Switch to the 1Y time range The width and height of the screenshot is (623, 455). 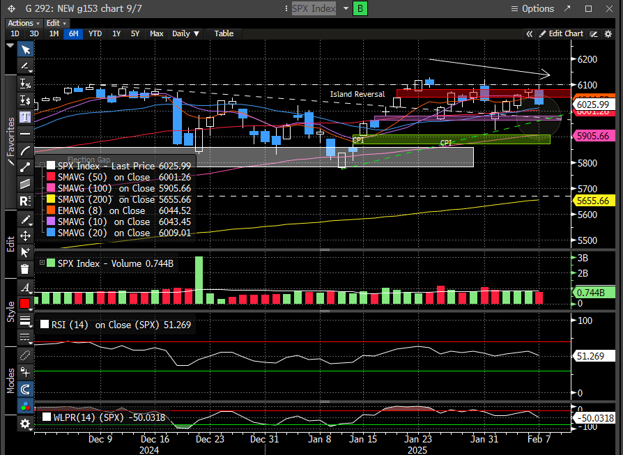pos(116,33)
